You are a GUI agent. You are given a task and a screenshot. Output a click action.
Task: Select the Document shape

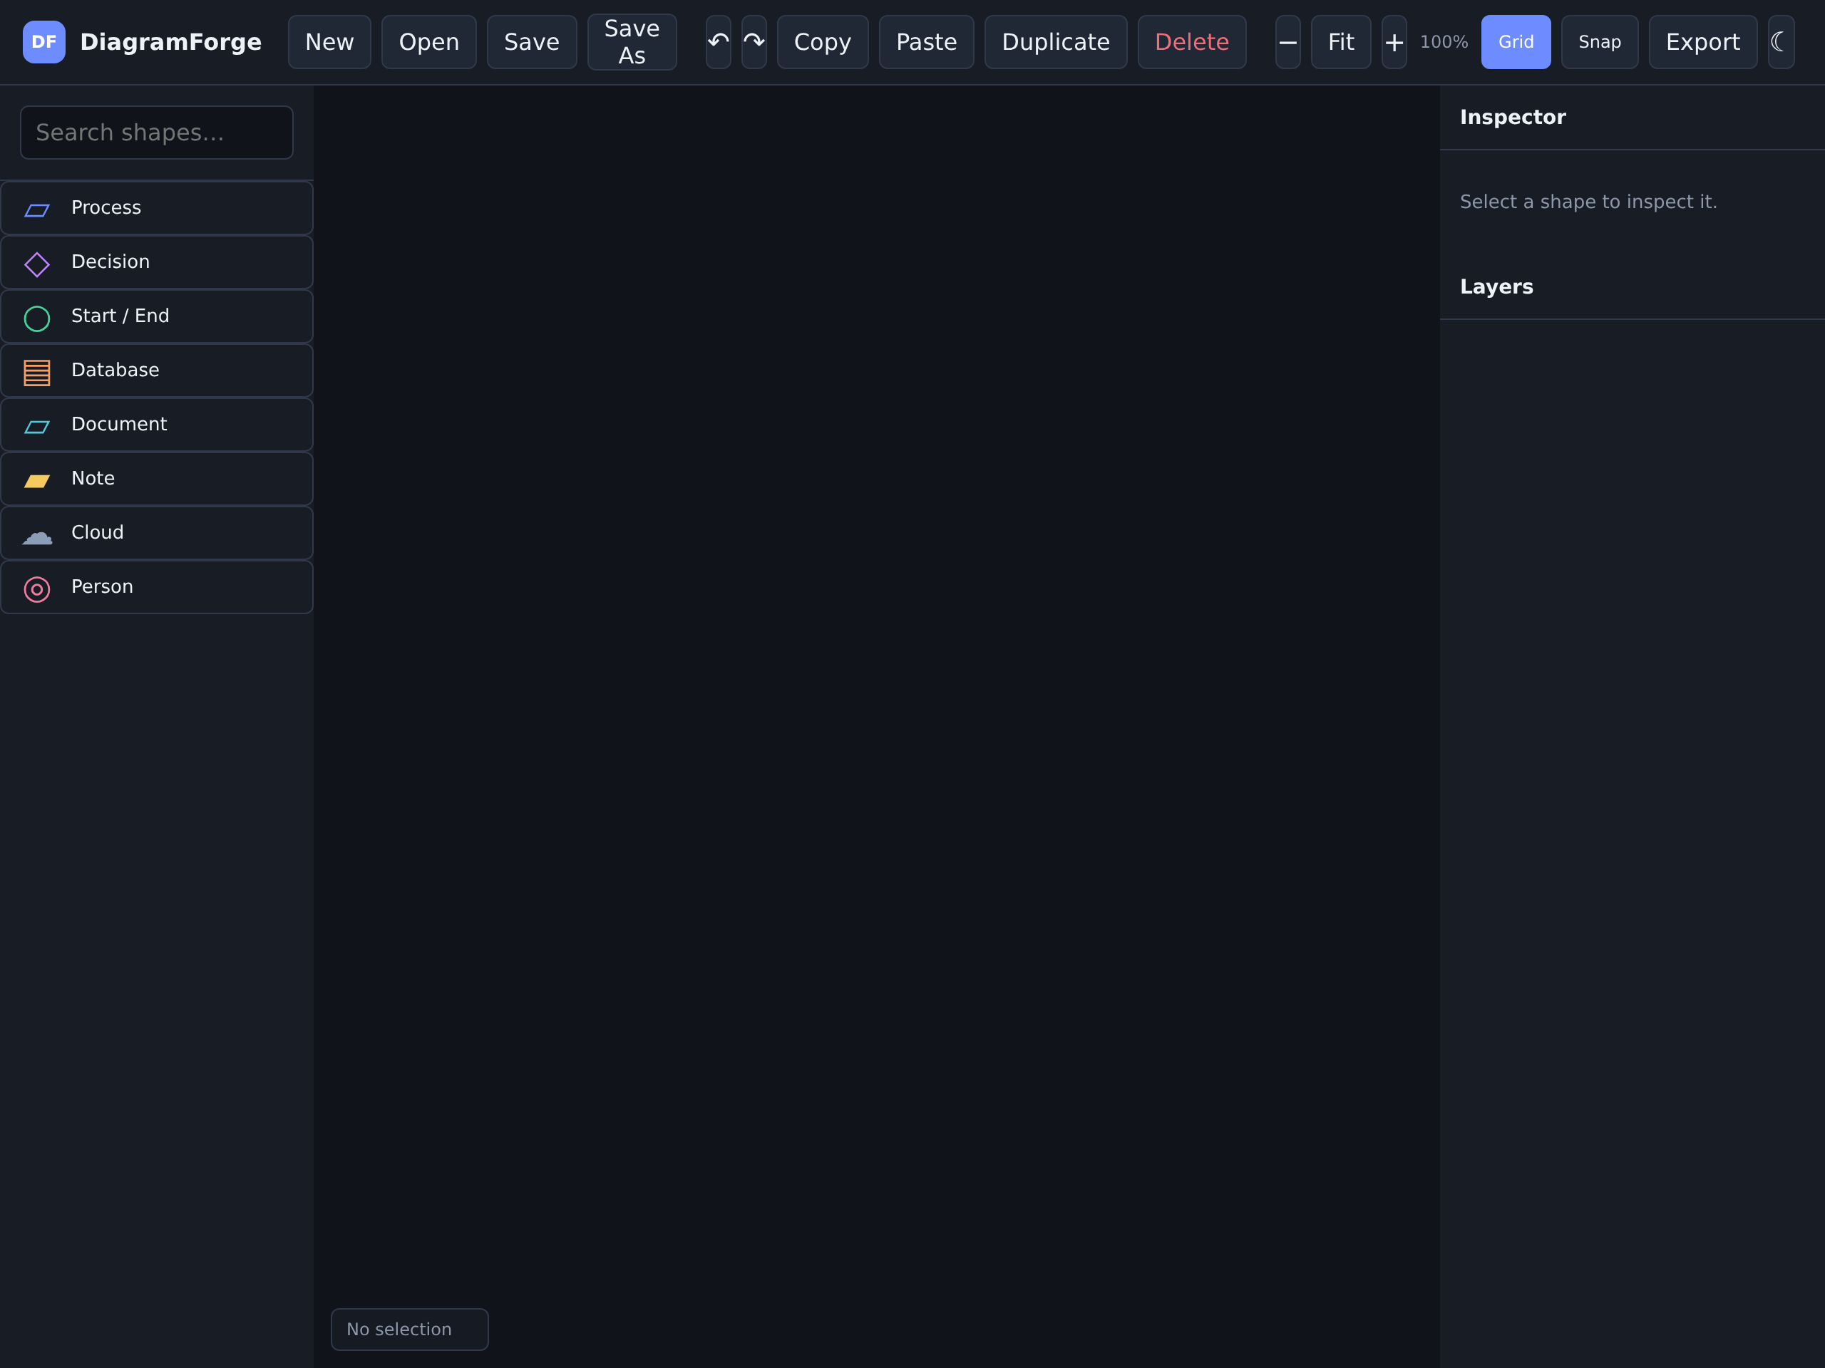(157, 425)
